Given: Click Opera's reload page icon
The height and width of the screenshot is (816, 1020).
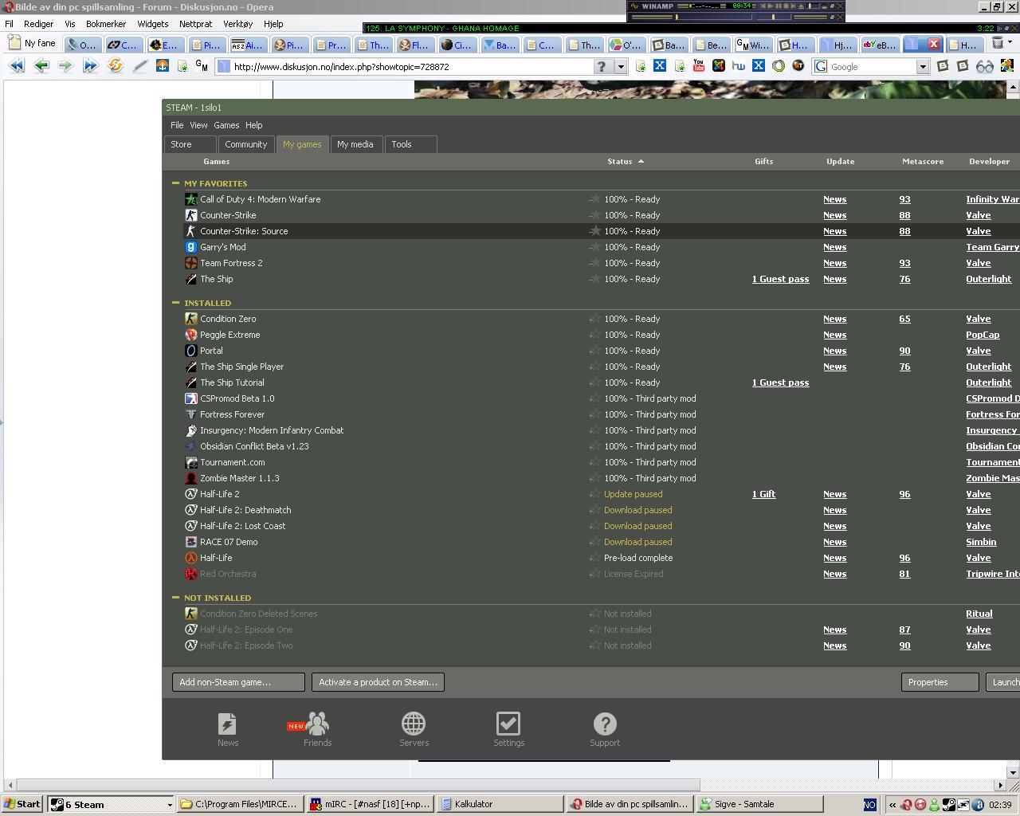Looking at the screenshot, I should click(x=116, y=66).
